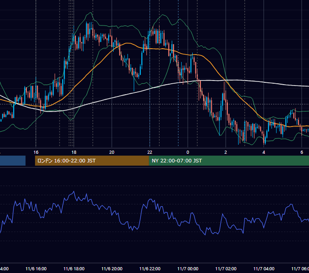Click hour label 18 on the chart axis
The image size is (309, 273).
[x=74, y=152]
